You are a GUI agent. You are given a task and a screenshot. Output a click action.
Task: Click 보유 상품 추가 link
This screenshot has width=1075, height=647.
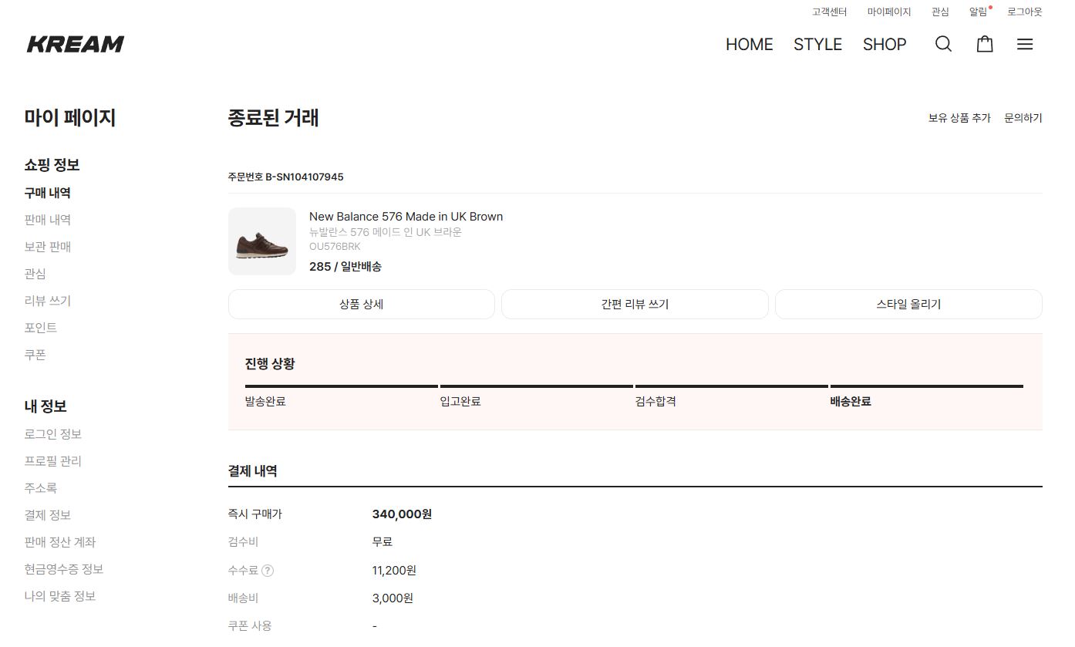[x=959, y=118]
